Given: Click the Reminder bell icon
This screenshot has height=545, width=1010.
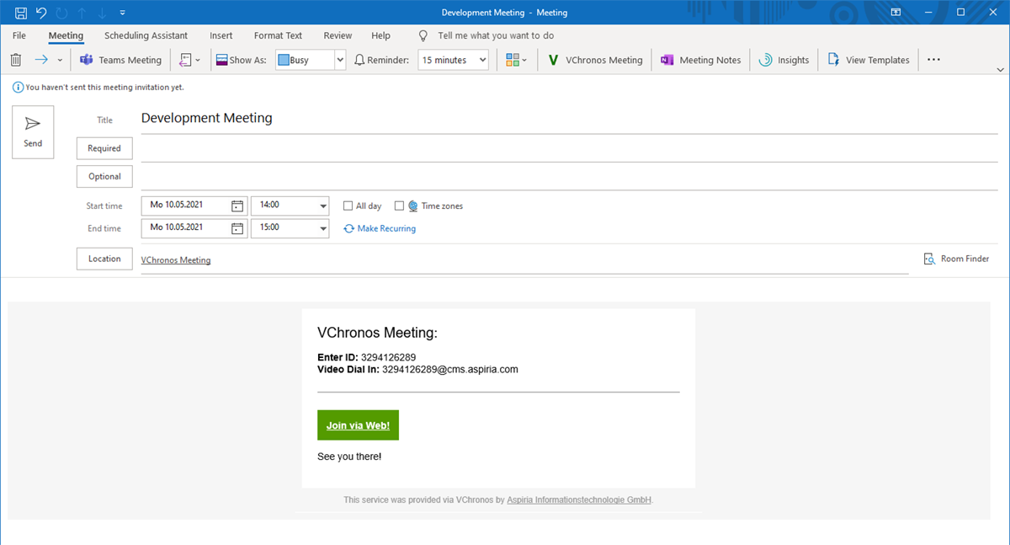Looking at the screenshot, I should point(360,61).
